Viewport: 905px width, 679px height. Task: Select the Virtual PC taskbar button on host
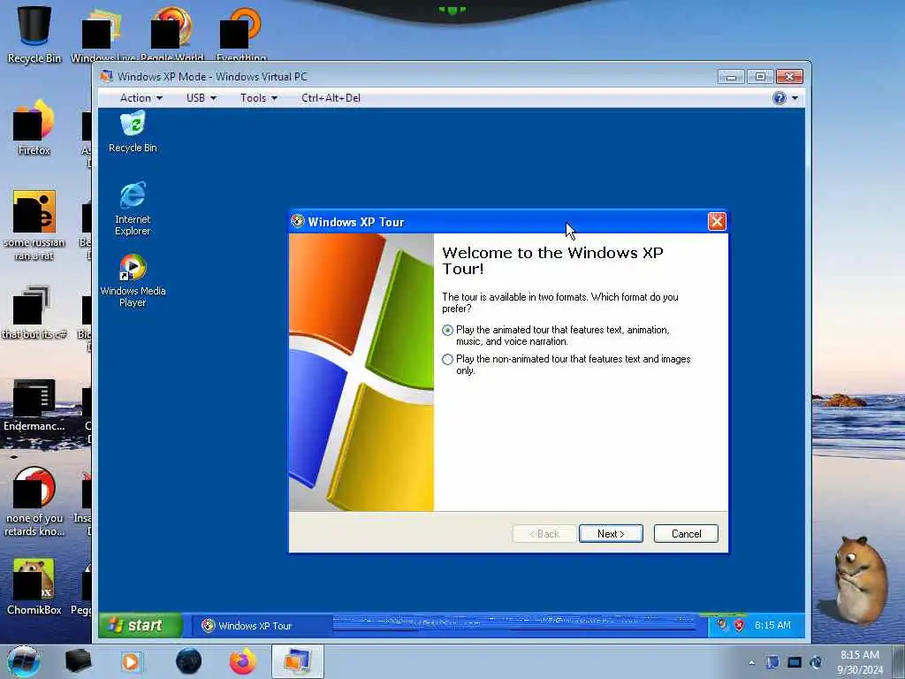297,661
